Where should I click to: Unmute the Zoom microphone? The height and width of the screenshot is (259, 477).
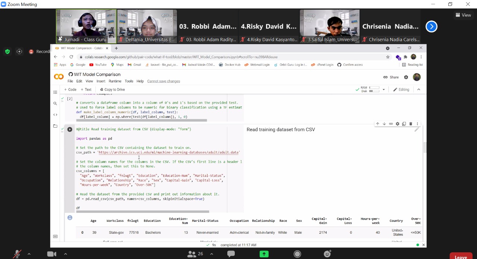tap(17, 254)
